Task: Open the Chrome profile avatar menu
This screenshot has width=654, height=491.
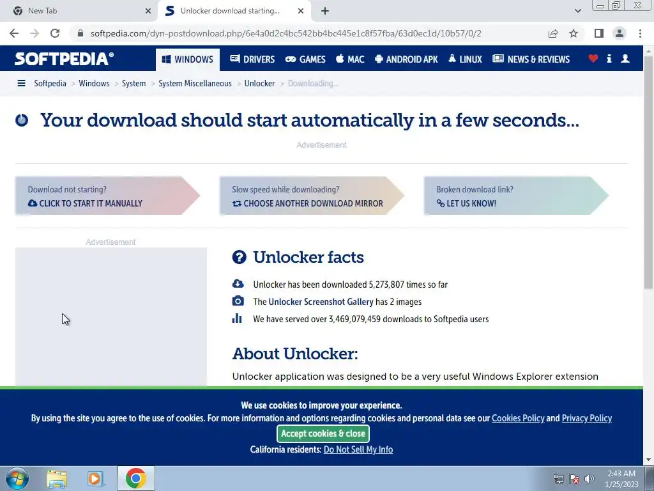Action: (x=620, y=33)
